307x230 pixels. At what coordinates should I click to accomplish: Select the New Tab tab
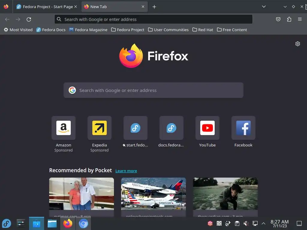click(x=115, y=7)
